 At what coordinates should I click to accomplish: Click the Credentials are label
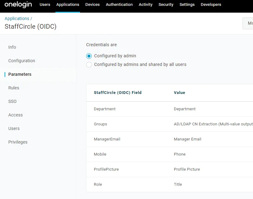coord(101,45)
